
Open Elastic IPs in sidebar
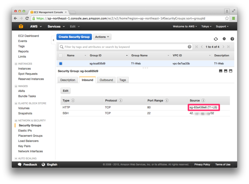[25, 131]
